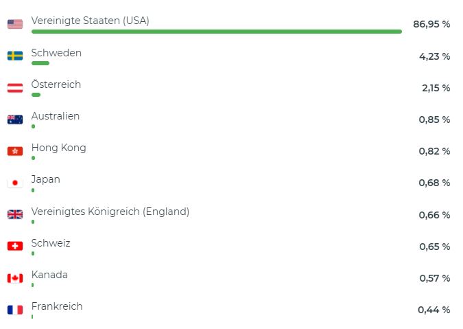Image resolution: width=463 pixels, height=329 pixels.
Task: Click the 4,23 % value for Schweden
Action: pos(434,56)
